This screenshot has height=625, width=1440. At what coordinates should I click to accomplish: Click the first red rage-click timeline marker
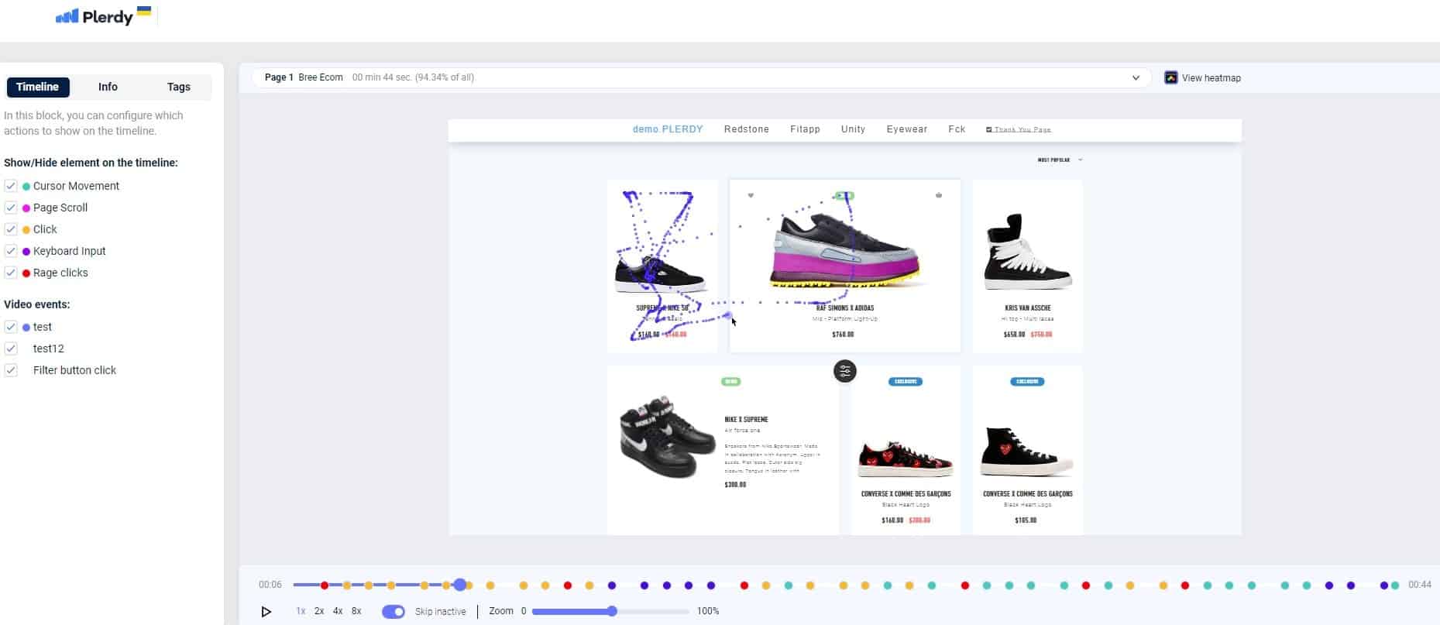click(x=325, y=586)
